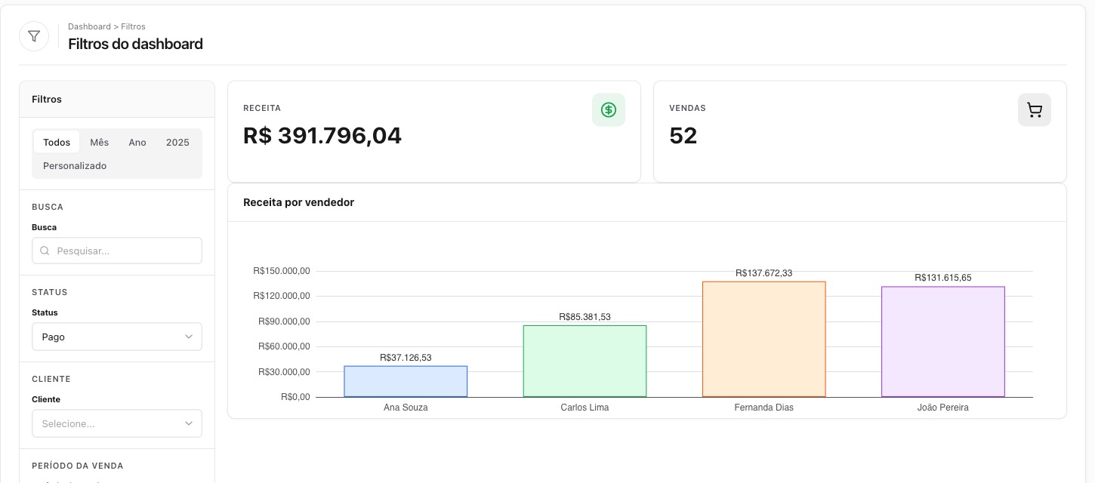This screenshot has width=1095, height=483.
Task: Select the Todos period tab
Action: click(x=57, y=142)
